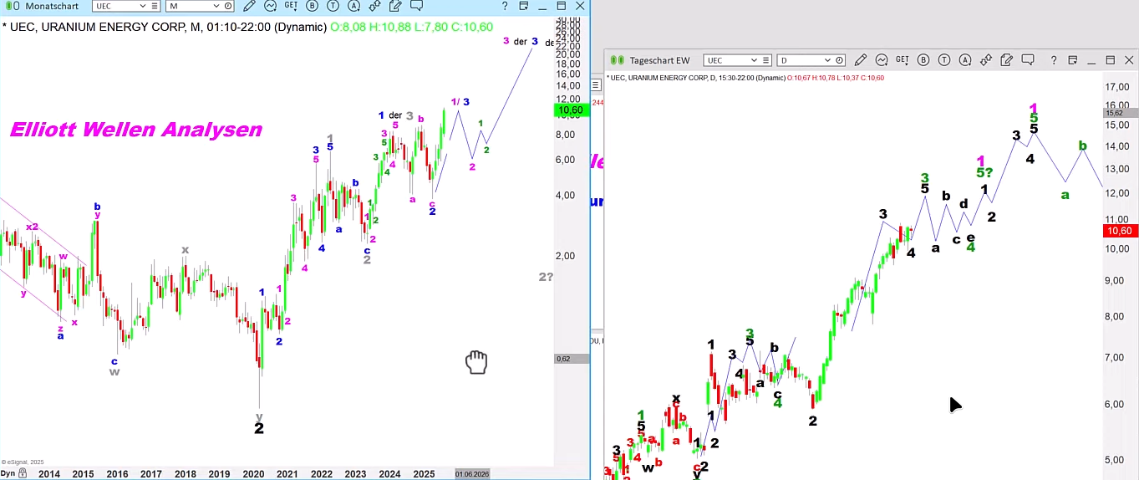The height and width of the screenshot is (480, 1139).
Task: Click the circled A icon in Tageschart EW toolbar
Action: pos(965,60)
